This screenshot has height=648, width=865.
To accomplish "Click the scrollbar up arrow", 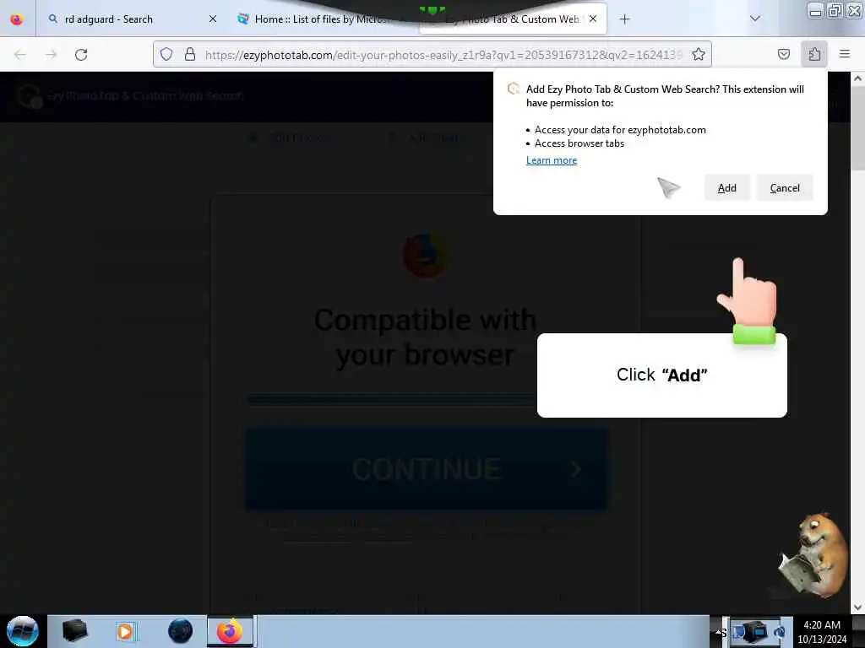I will click(857, 78).
